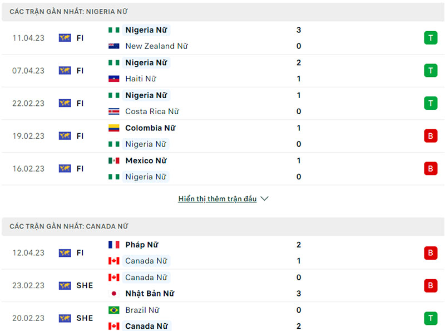Click the Japan flag beside Nhật Bản Nữ
Screen dimensions: 445x331
click(x=114, y=294)
